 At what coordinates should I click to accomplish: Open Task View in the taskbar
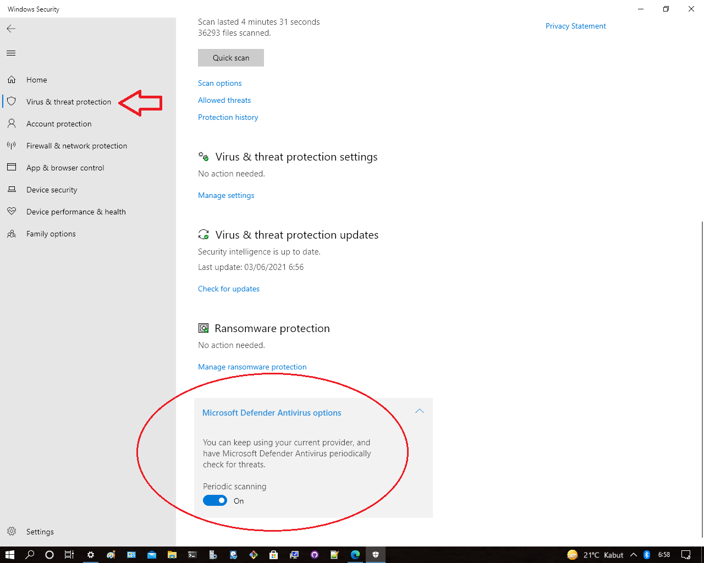pyautogui.click(x=69, y=555)
